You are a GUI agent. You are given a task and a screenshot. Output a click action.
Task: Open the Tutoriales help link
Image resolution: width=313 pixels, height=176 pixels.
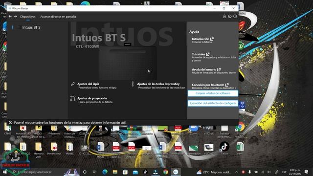point(201,54)
